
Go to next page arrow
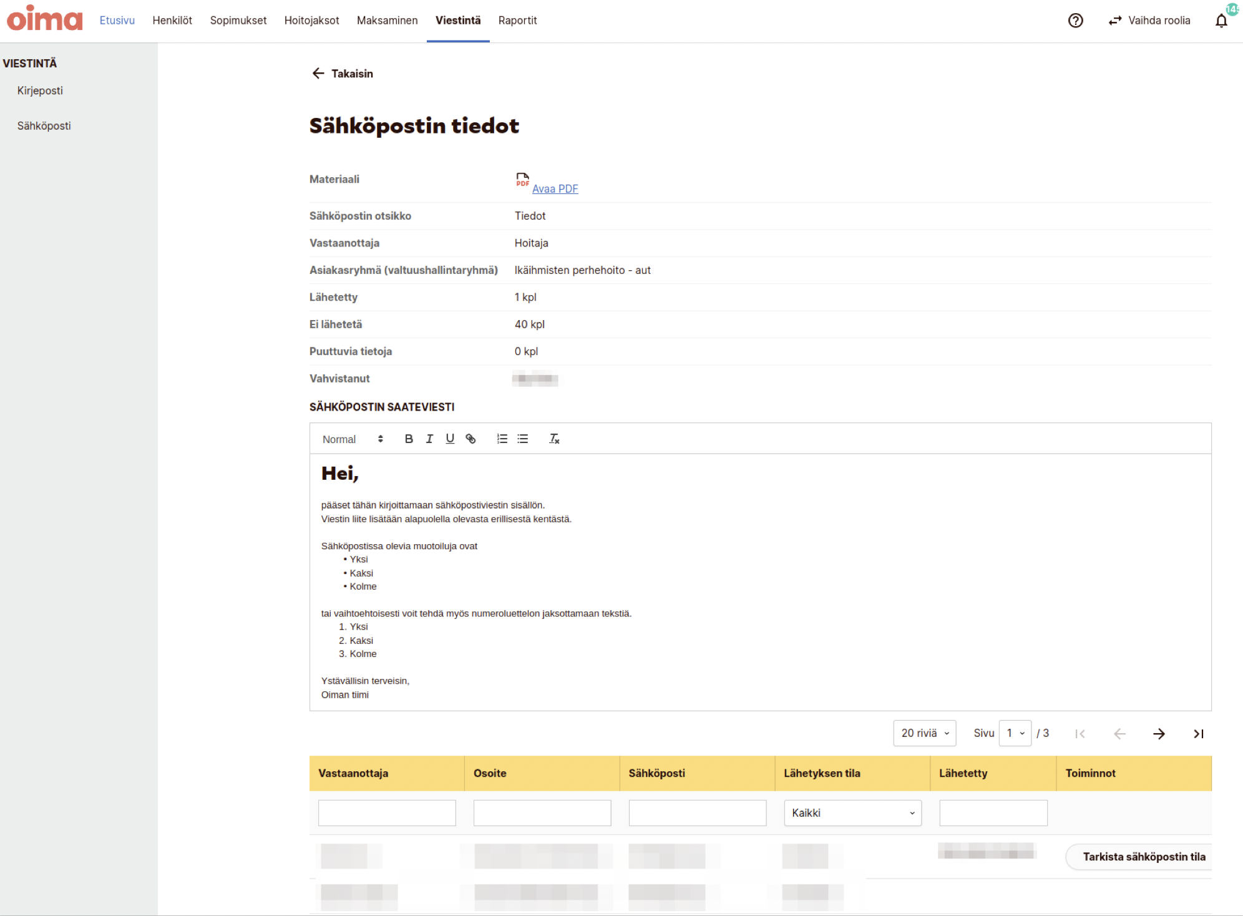click(1159, 734)
